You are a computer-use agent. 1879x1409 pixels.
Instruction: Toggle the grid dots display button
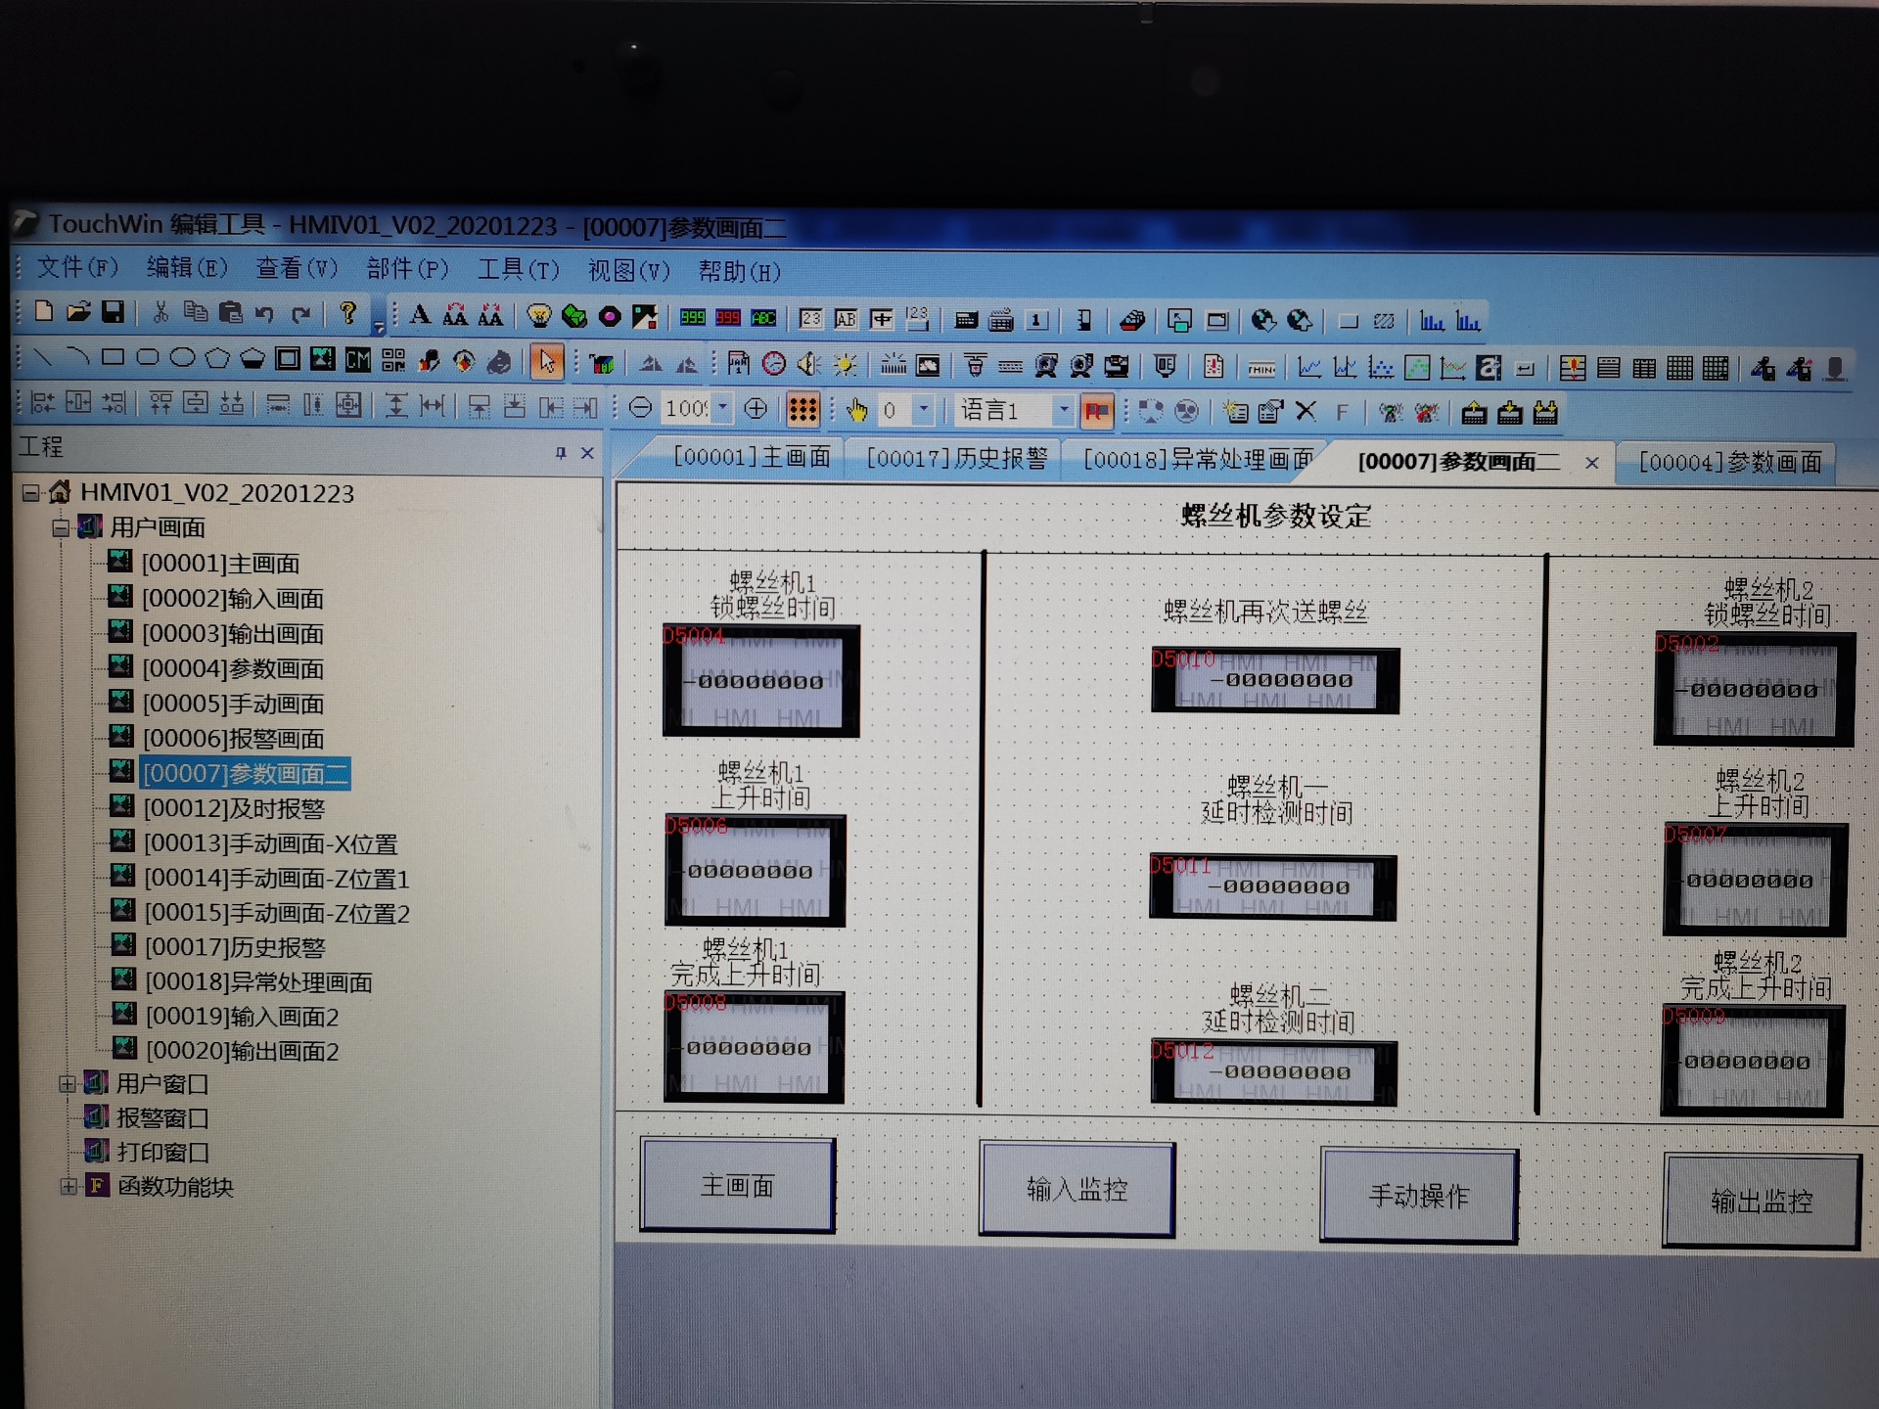802,410
